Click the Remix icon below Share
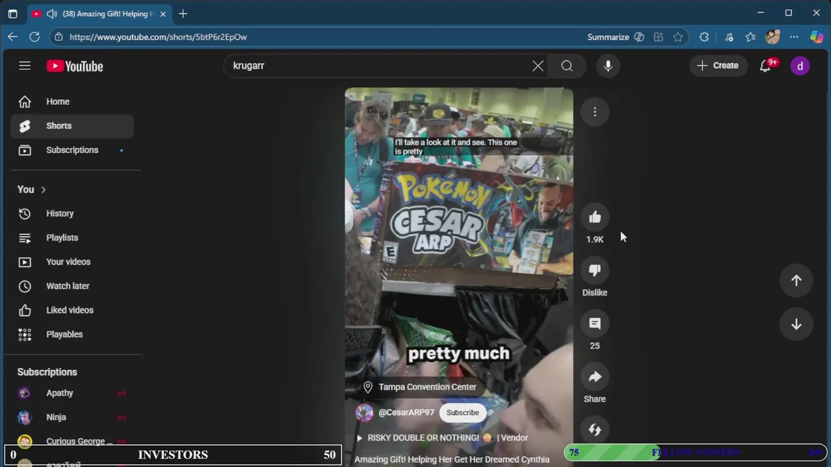The width and height of the screenshot is (831, 467). [x=595, y=429]
